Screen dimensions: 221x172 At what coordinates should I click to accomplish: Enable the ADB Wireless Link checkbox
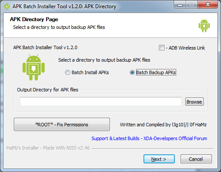(x=162, y=48)
